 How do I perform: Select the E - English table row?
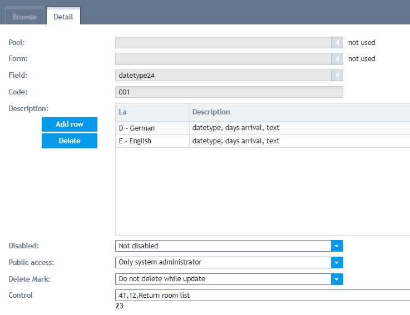coord(151,141)
